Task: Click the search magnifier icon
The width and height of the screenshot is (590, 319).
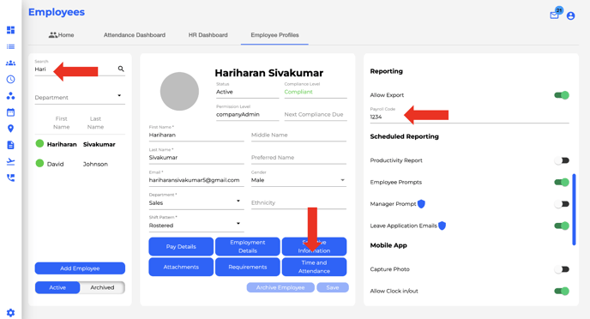Action: click(121, 69)
